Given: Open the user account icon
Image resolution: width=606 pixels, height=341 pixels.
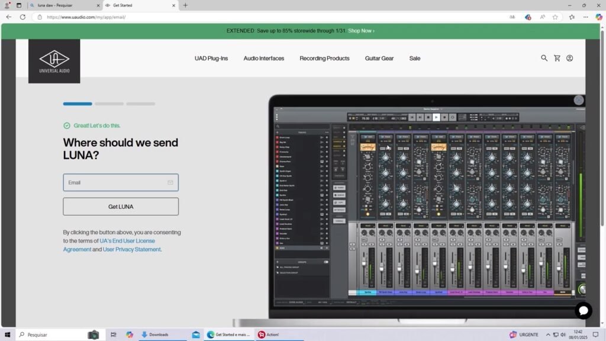Looking at the screenshot, I should coord(570,58).
